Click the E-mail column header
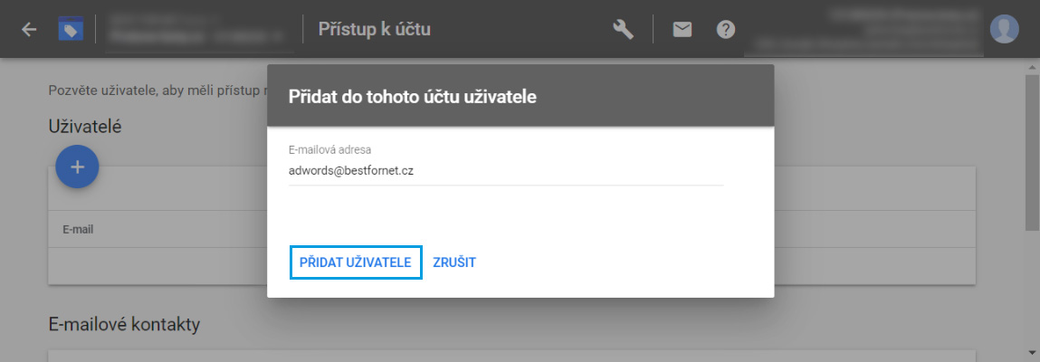The image size is (1040, 362). point(78,229)
